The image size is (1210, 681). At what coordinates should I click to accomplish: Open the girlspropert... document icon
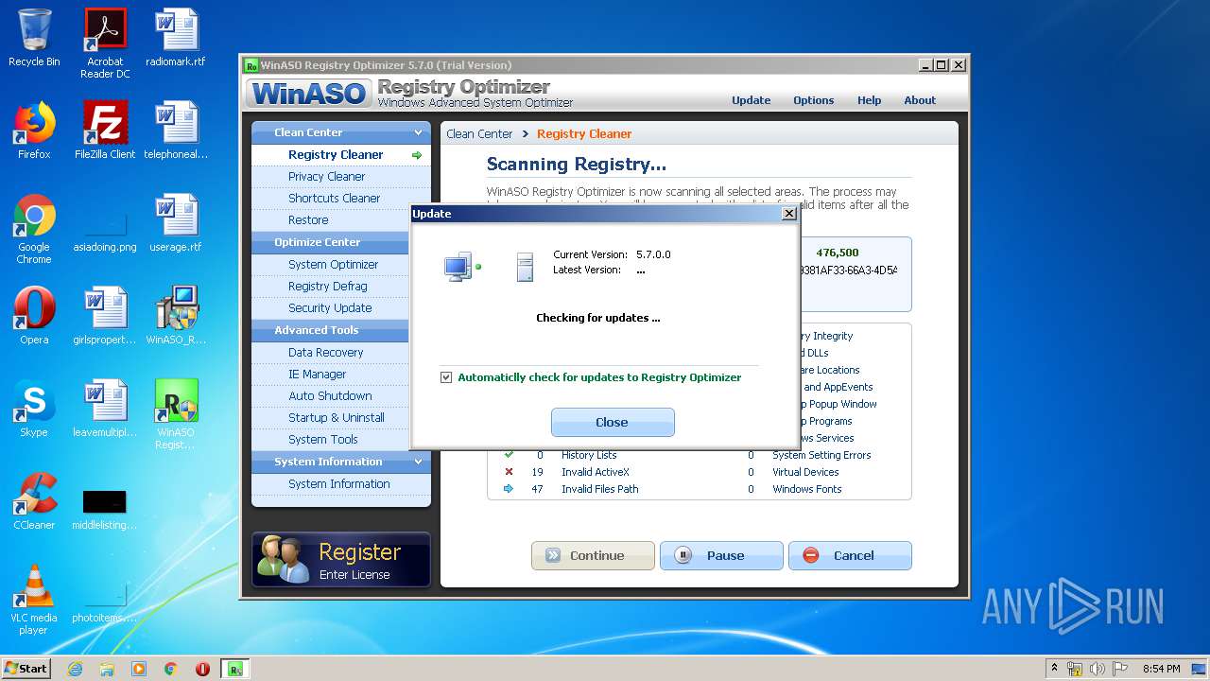click(105, 316)
